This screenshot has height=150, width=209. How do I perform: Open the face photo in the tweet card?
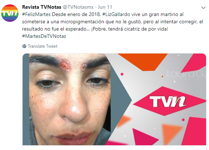[70, 99]
